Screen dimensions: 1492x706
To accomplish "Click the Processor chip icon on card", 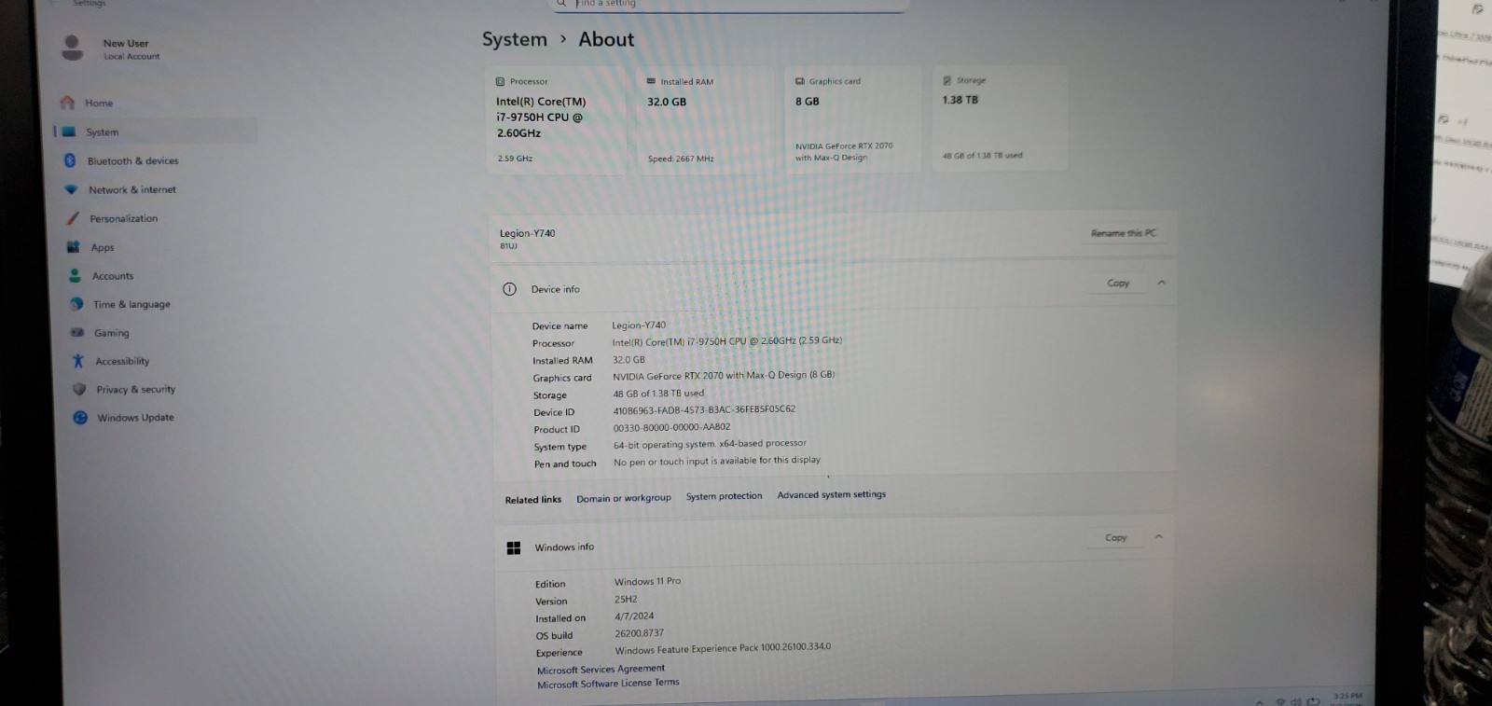I will pyautogui.click(x=501, y=81).
